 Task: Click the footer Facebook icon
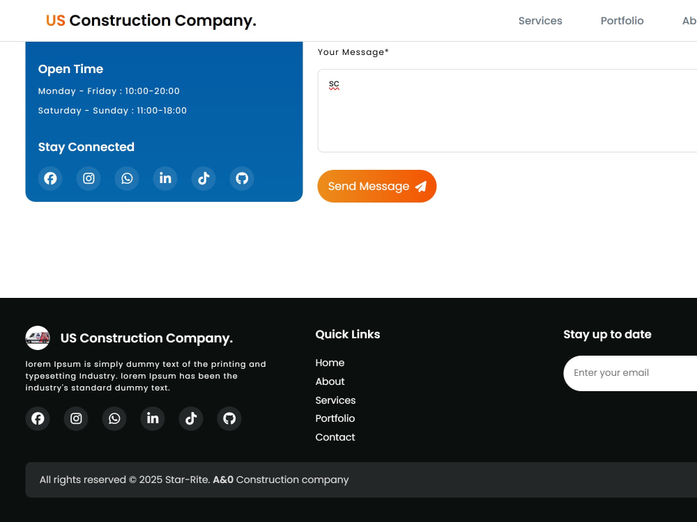pyautogui.click(x=38, y=418)
